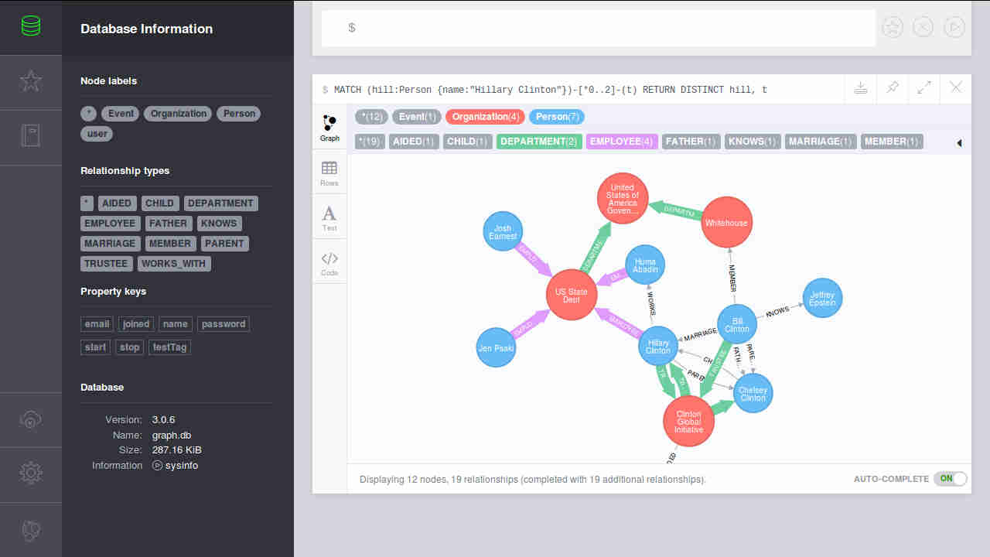
Task: Click the start property key
Action: pyautogui.click(x=96, y=347)
